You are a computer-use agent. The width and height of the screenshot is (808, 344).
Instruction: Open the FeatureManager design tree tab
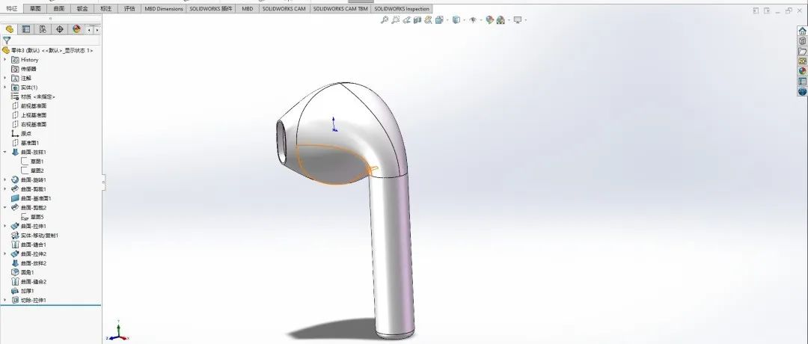click(10, 29)
